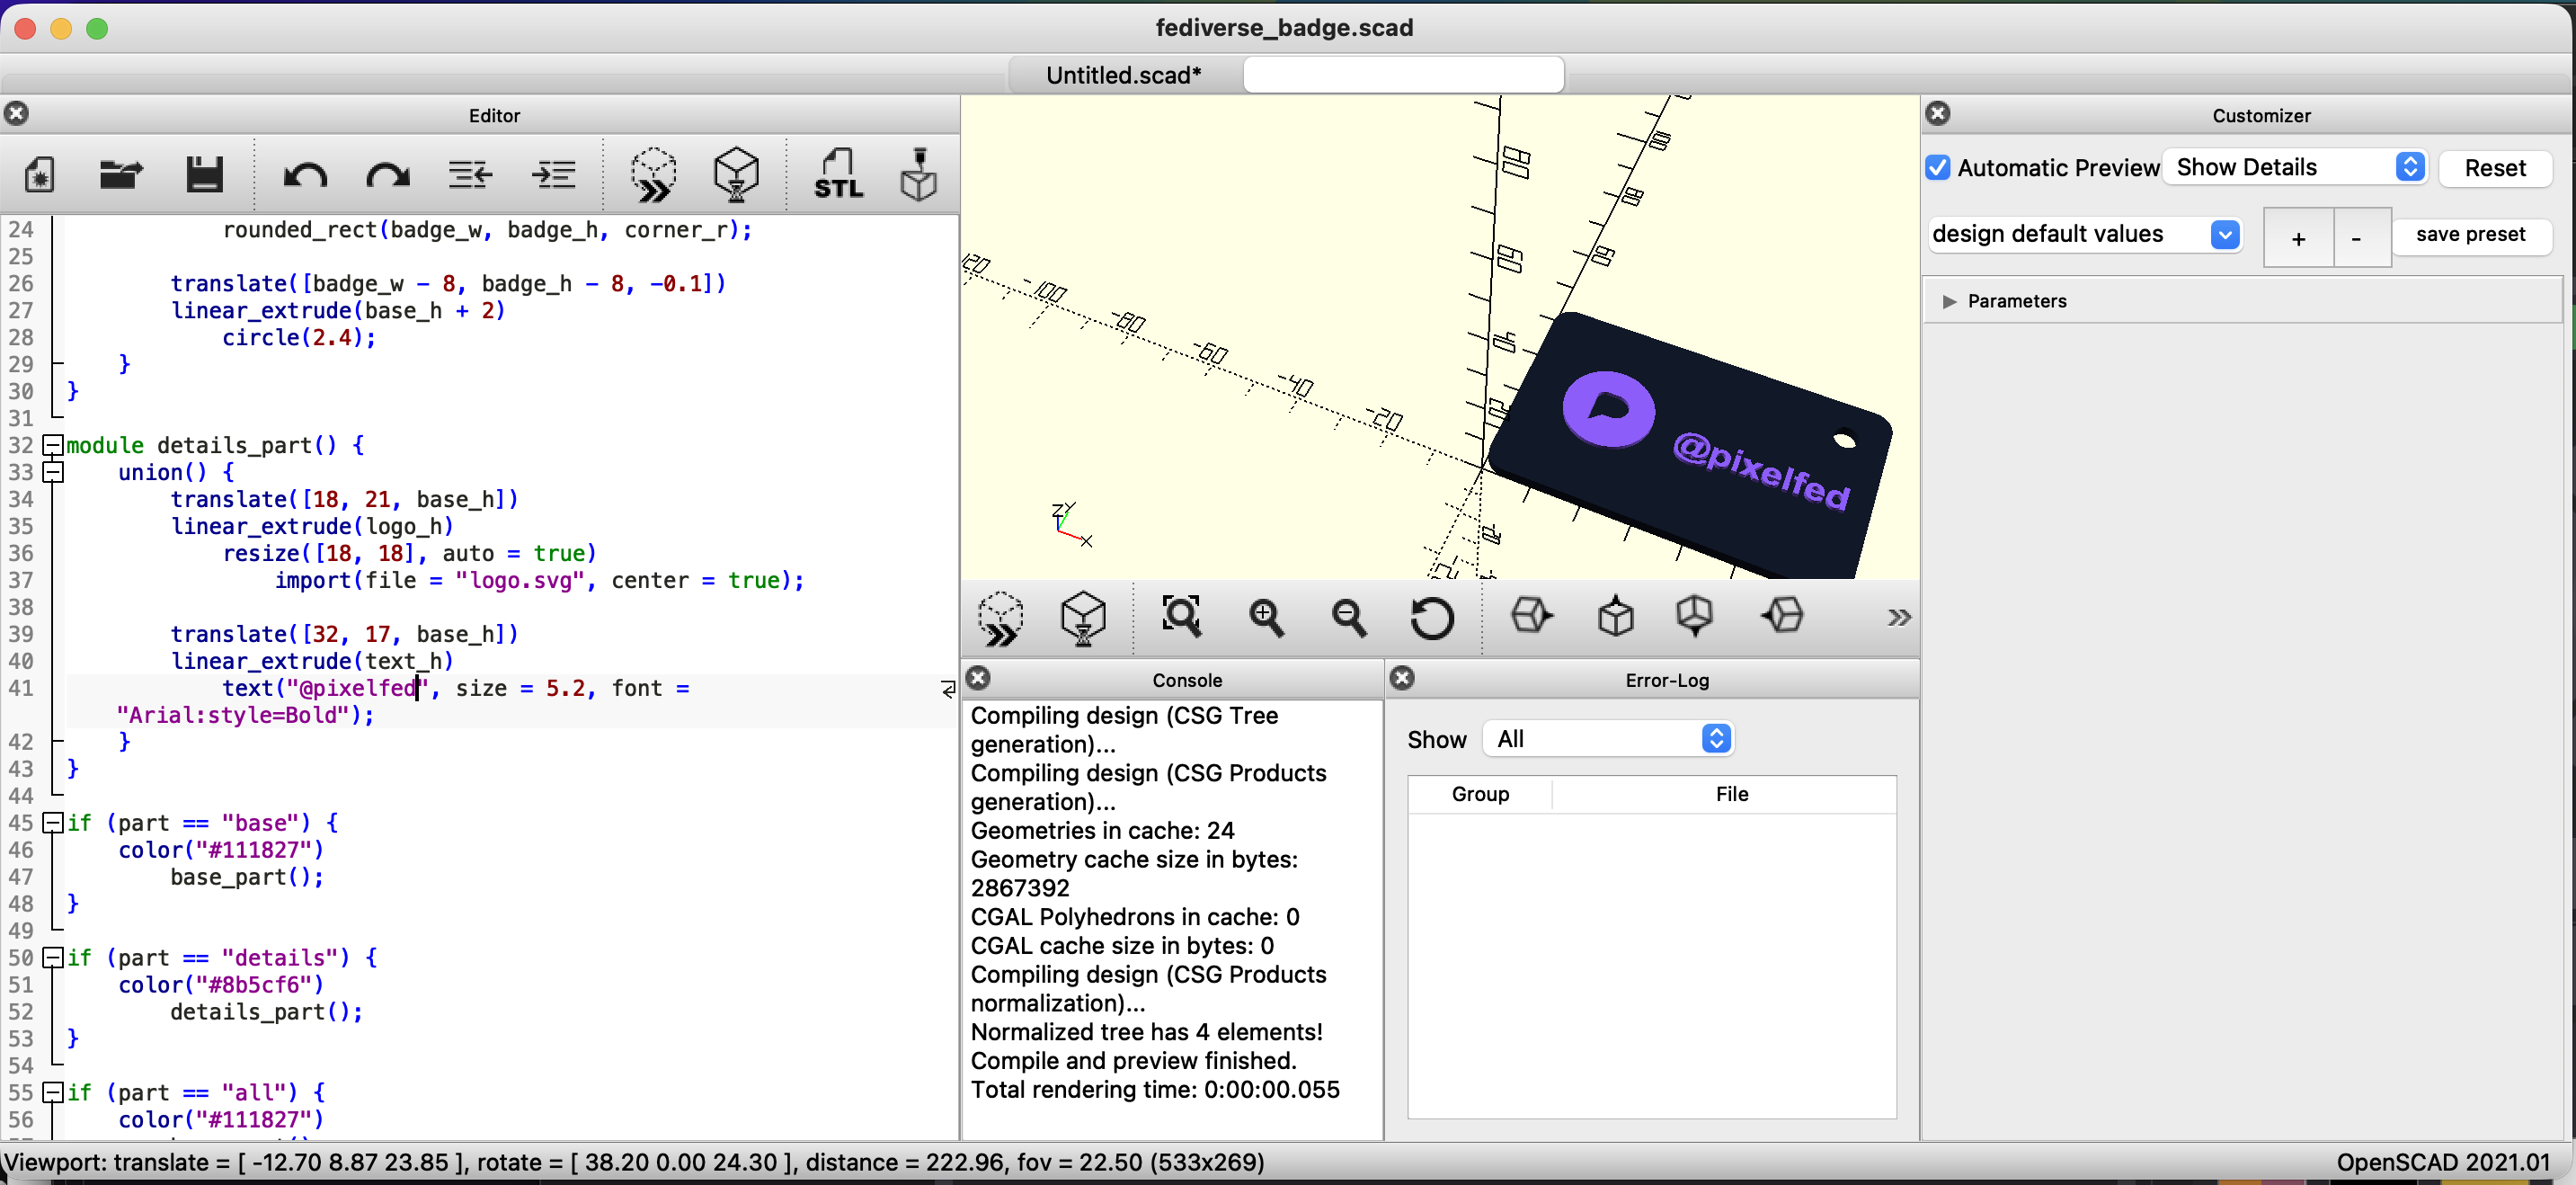Open the Error-Log Show All dropdown
This screenshot has width=2576, height=1185.
click(1608, 739)
